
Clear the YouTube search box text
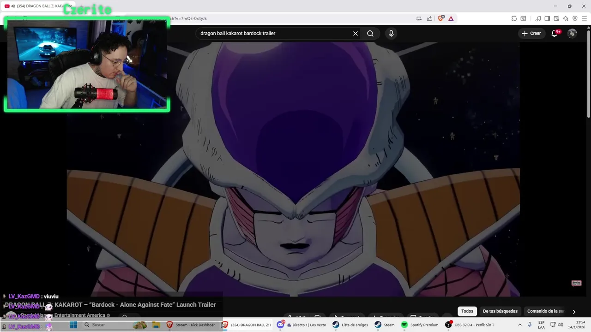tap(356, 34)
